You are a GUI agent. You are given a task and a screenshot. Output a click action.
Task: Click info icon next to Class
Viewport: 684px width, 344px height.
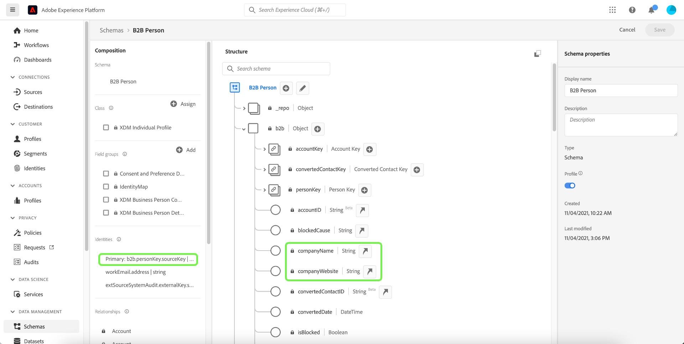click(111, 108)
